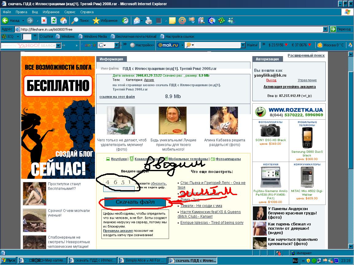Go back with the Назад arrow button
The height and width of the screenshot is (265, 354).
click(x=11, y=21)
